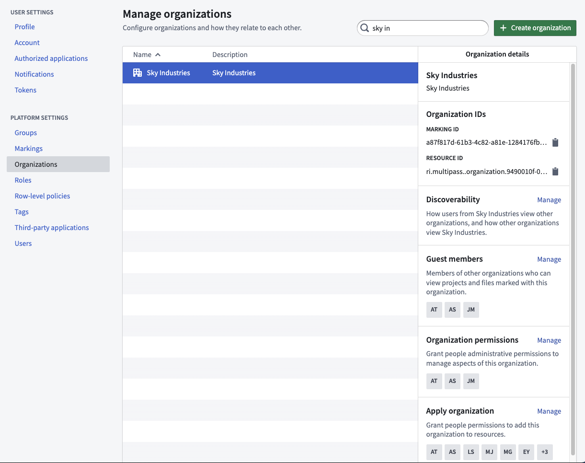585x463 pixels.
Task: Click Sky Industries title in details panel
Action: click(x=451, y=75)
